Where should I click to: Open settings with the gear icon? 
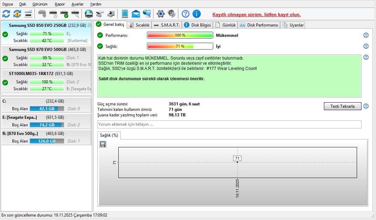click(160, 14)
